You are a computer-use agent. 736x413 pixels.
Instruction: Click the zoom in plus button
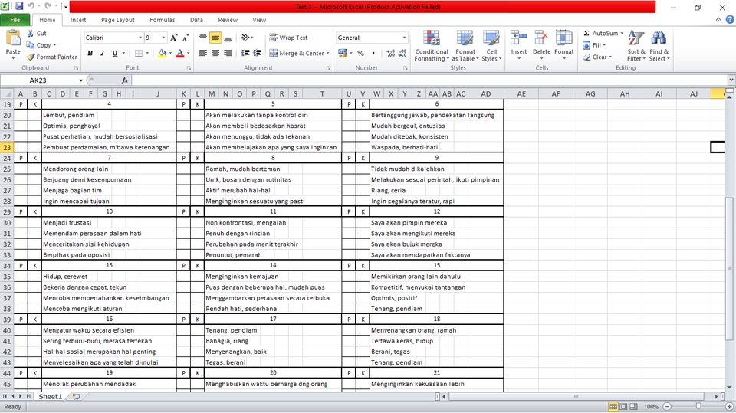729,406
